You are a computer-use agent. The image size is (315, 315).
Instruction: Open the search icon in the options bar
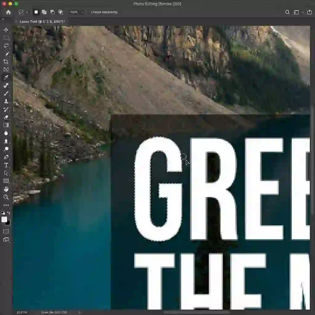pyautogui.click(x=287, y=12)
